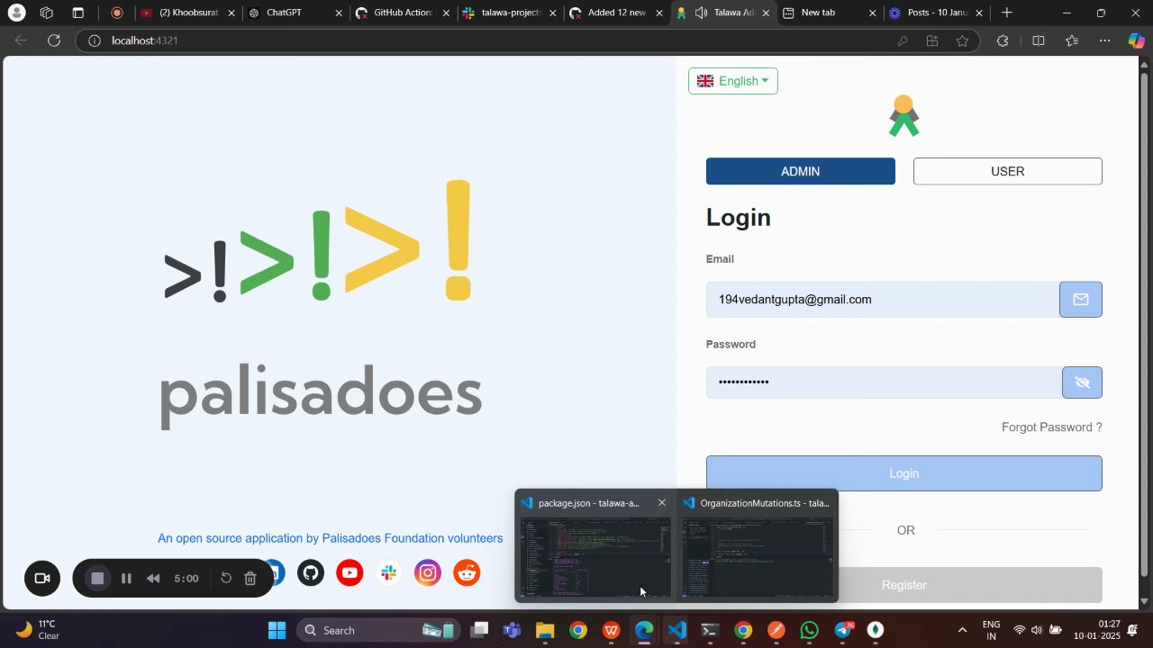Viewport: 1153px width, 648px height.
Task: Click the Windows Start button
Action: pos(277,630)
